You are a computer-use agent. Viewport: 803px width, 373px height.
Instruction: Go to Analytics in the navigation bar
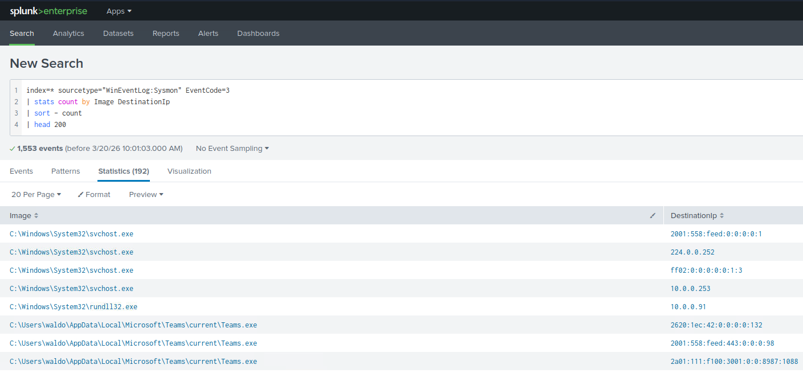(x=68, y=34)
